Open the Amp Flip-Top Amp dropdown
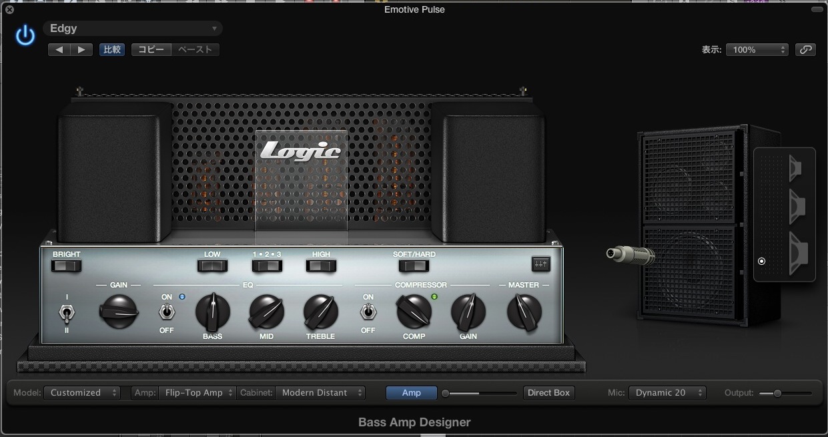Viewport: 828px width, 437px height. (x=197, y=393)
